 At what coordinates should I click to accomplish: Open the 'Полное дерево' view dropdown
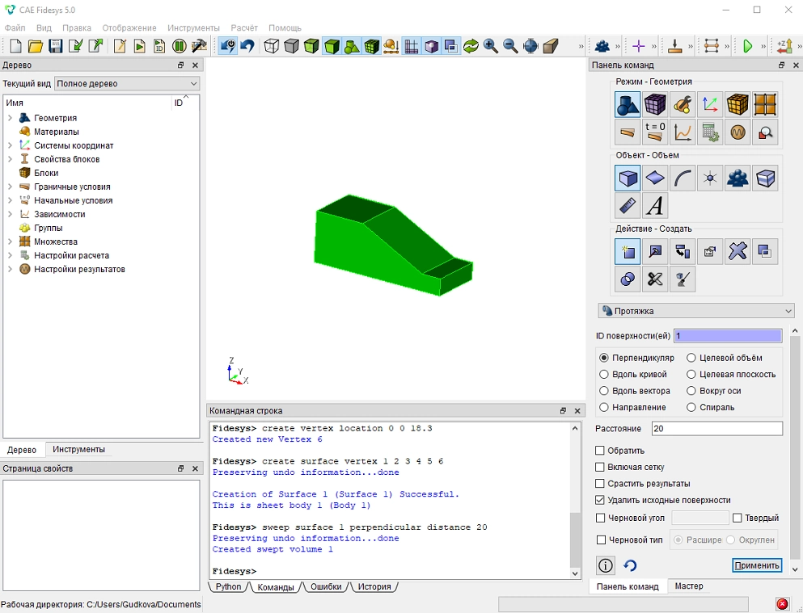coord(127,83)
